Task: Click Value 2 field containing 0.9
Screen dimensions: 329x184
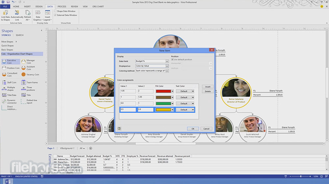Action: 145,110
